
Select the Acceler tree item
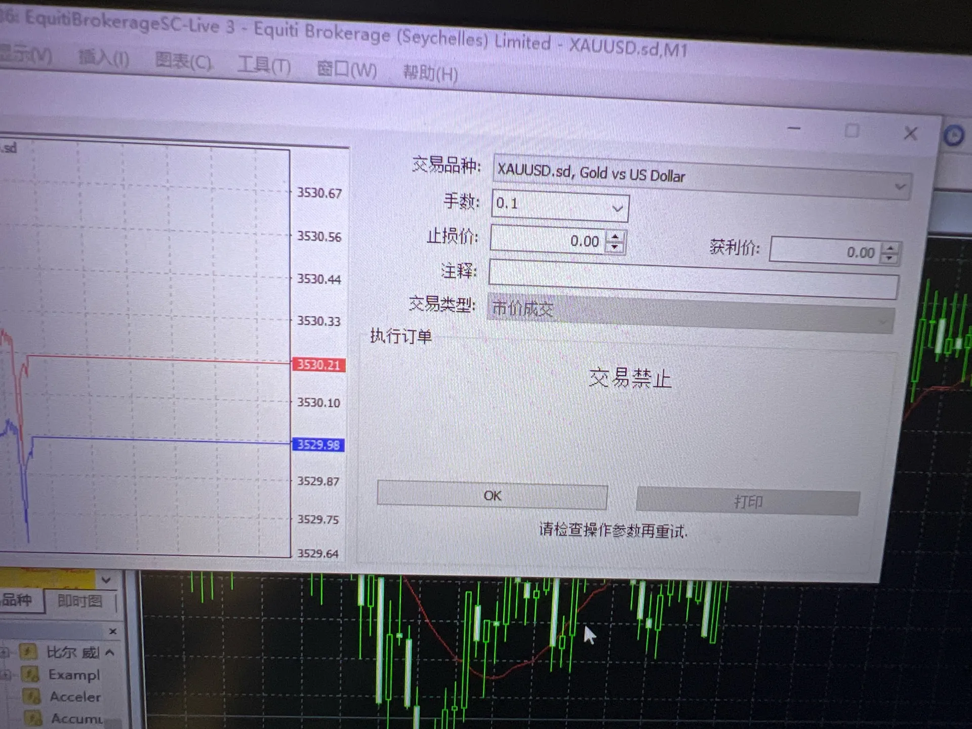click(x=75, y=697)
